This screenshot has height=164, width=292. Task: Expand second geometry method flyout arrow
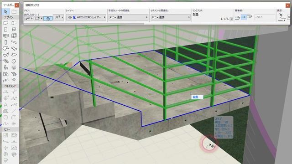click(42, 18)
